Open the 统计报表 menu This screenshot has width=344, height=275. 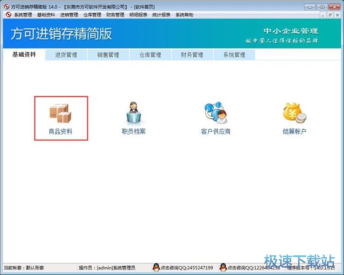(x=161, y=15)
